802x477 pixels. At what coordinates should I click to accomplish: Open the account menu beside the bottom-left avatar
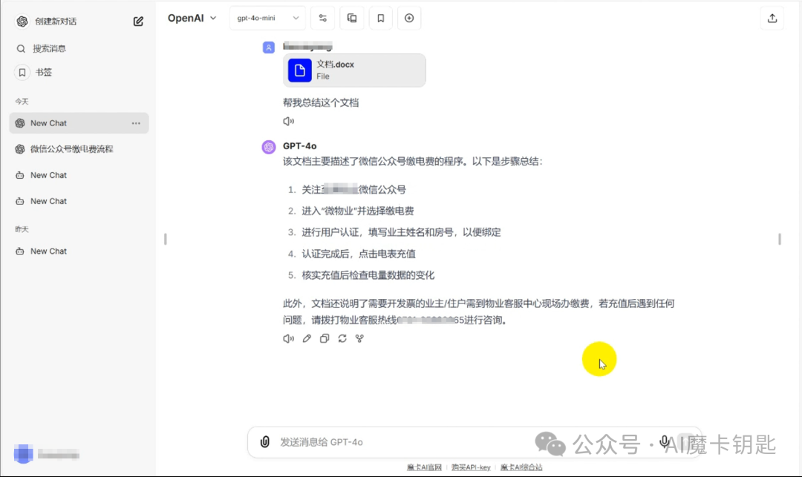(x=47, y=454)
